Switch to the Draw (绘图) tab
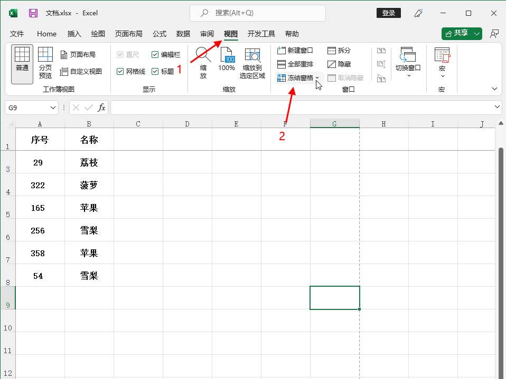 (98, 34)
